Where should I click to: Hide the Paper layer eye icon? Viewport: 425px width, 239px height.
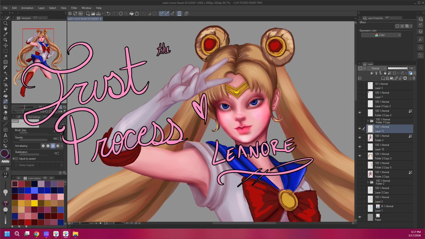(x=360, y=217)
